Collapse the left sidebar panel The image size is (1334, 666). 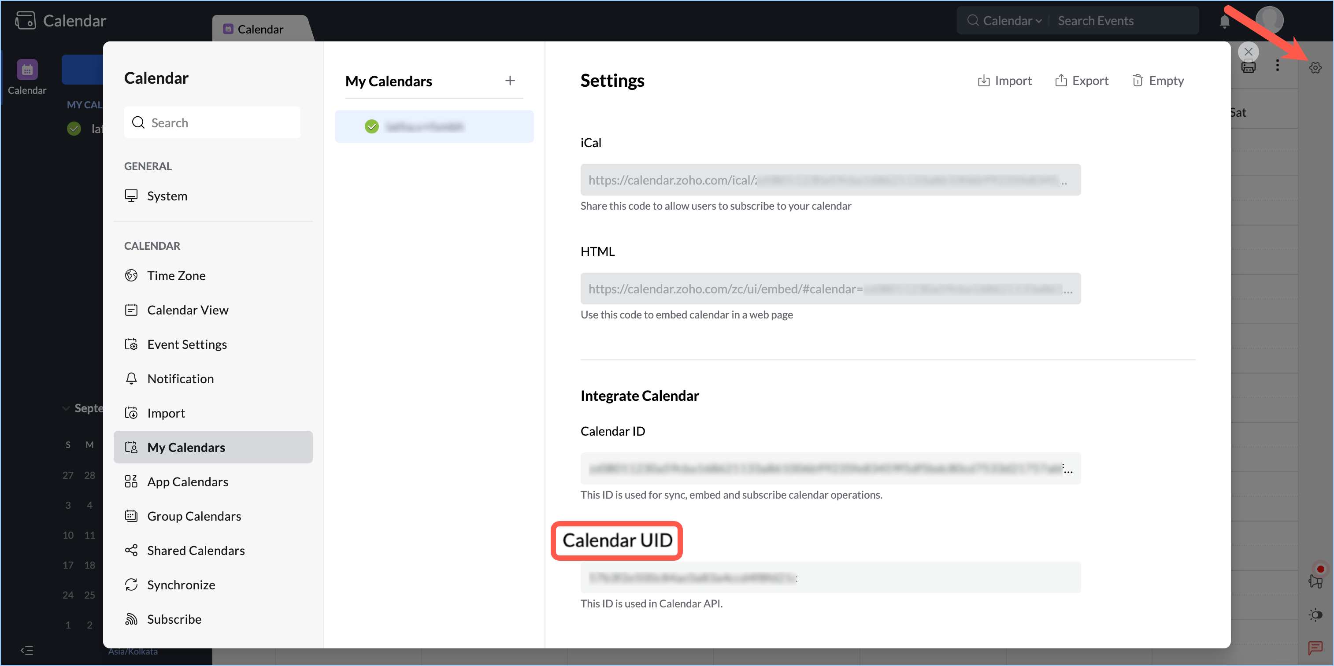[x=27, y=651]
